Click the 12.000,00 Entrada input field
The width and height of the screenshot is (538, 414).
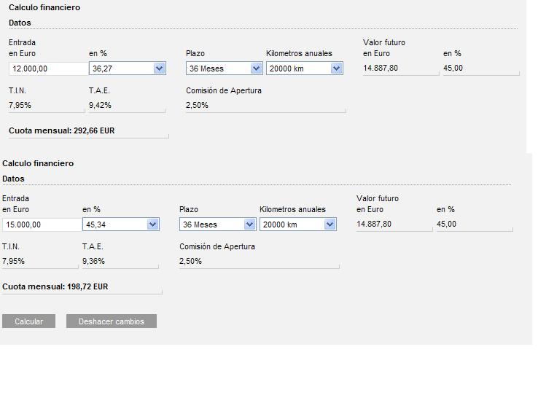(x=49, y=69)
